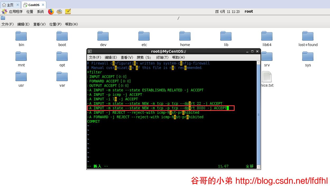The width and height of the screenshot is (330, 188).
Task: Open the lost+found folder
Action: (308, 36)
